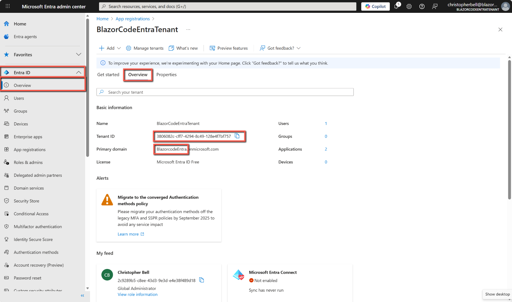Open the portal settings gear icon

point(409,6)
